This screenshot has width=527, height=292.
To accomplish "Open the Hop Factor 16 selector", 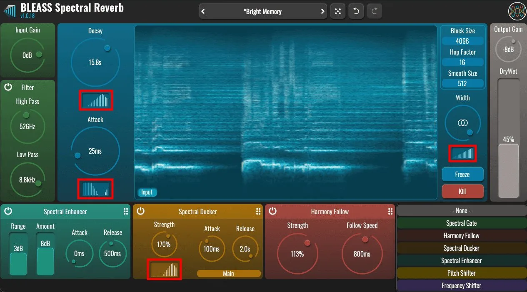I will click(x=462, y=62).
